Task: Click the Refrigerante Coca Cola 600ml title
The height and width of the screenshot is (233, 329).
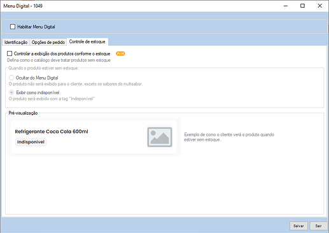Action: click(x=52, y=132)
